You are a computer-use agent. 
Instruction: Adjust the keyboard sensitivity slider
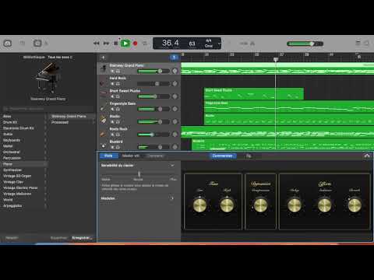[x=139, y=174]
